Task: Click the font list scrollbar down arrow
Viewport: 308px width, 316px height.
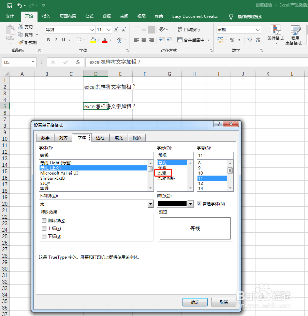Action: click(150, 188)
